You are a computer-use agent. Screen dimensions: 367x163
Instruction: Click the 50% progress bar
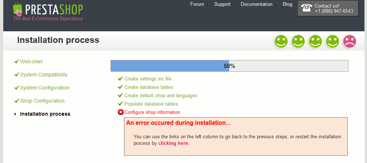(229, 66)
